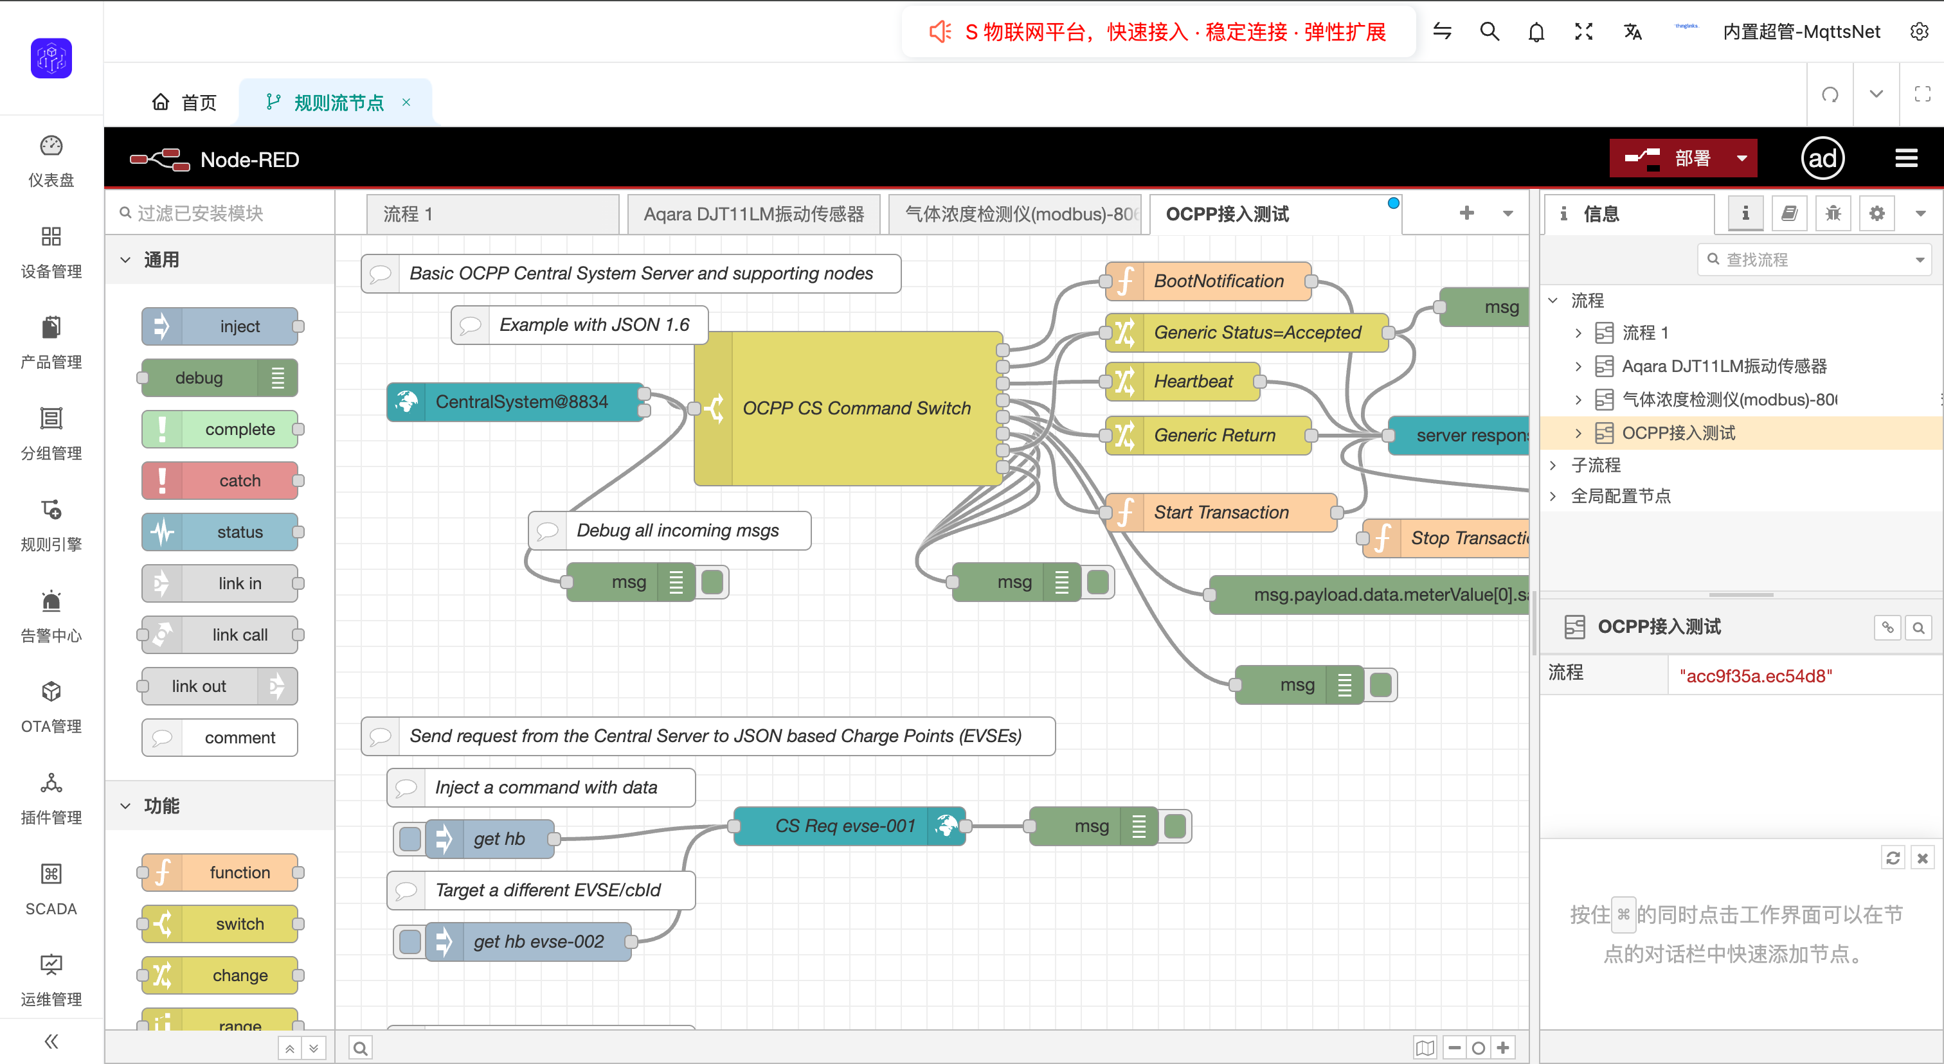Zoom out the flow canvas
The height and width of the screenshot is (1064, 1944).
(1454, 1047)
